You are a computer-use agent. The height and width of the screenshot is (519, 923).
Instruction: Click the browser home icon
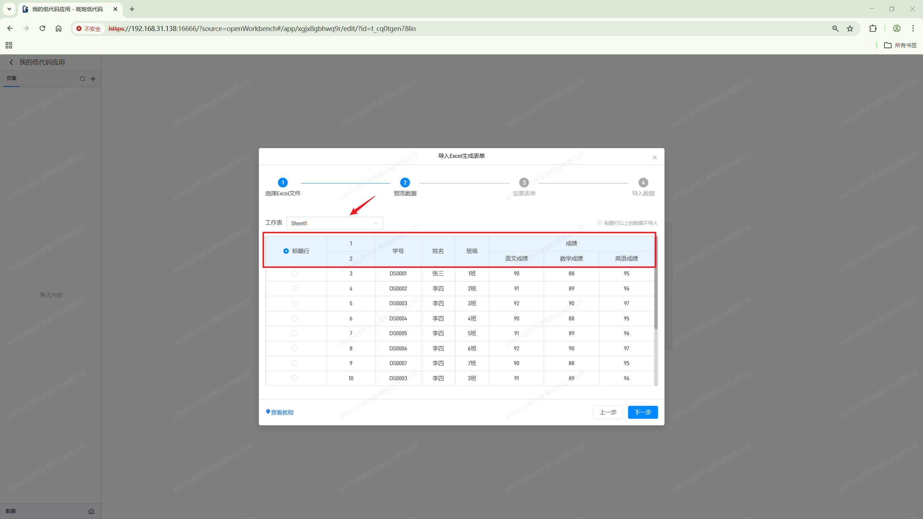pyautogui.click(x=58, y=28)
